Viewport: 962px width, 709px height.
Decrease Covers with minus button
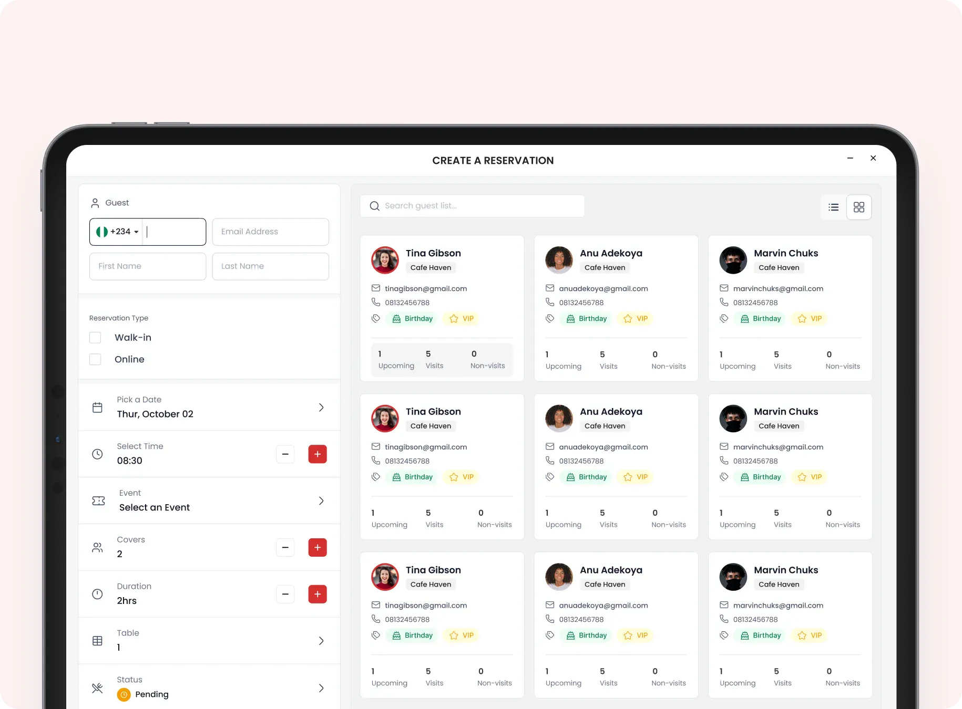click(285, 547)
